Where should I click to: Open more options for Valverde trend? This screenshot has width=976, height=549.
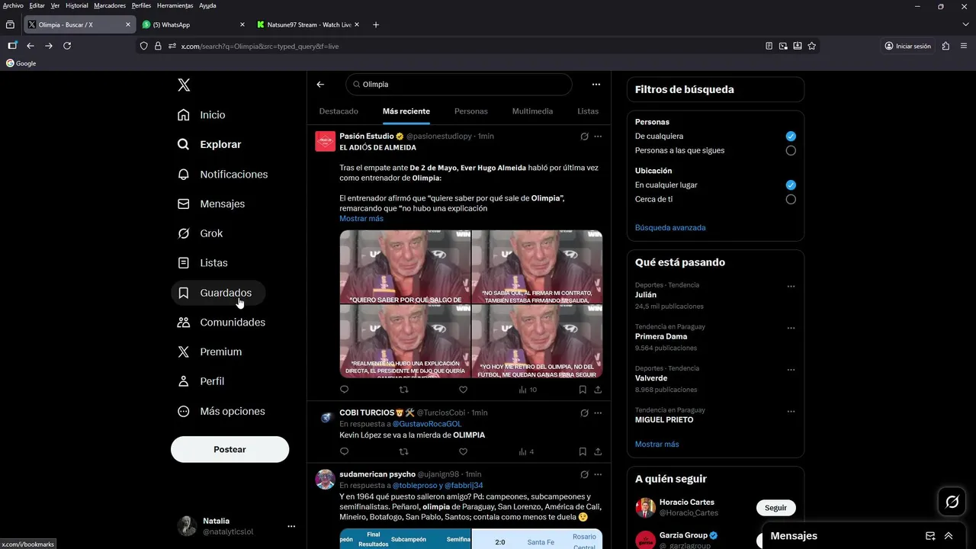point(791,370)
